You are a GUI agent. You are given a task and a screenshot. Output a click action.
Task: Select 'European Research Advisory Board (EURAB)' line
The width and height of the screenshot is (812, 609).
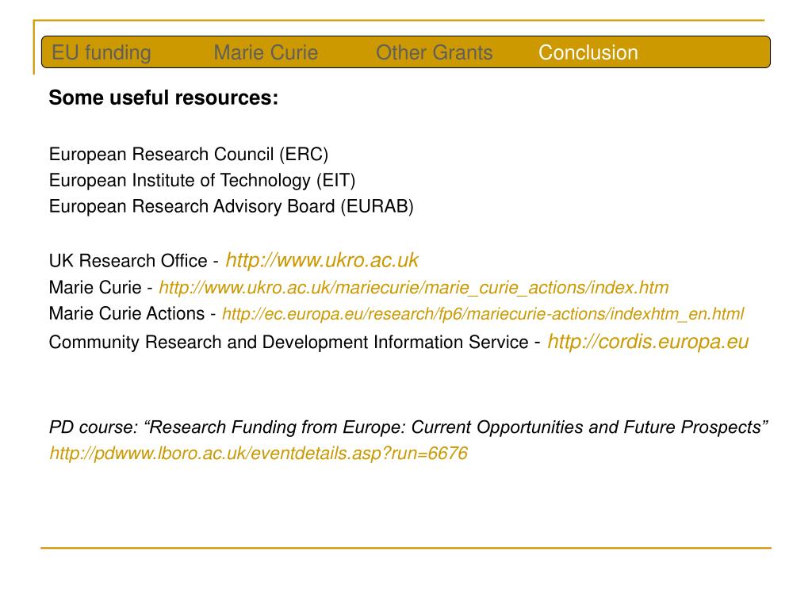point(231,206)
